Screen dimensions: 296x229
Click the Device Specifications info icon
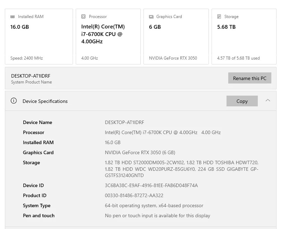(14, 101)
